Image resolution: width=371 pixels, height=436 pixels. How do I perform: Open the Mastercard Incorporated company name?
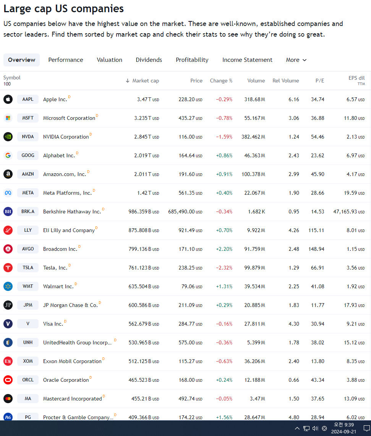(x=72, y=399)
